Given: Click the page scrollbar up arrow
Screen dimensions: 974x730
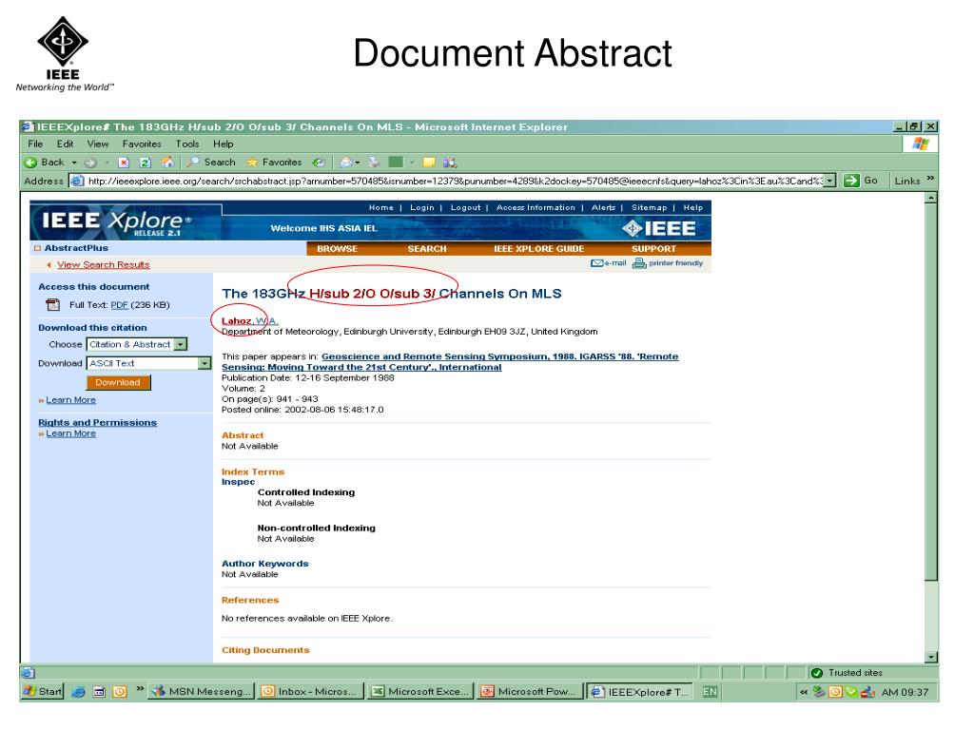Looking at the screenshot, I should point(930,199).
